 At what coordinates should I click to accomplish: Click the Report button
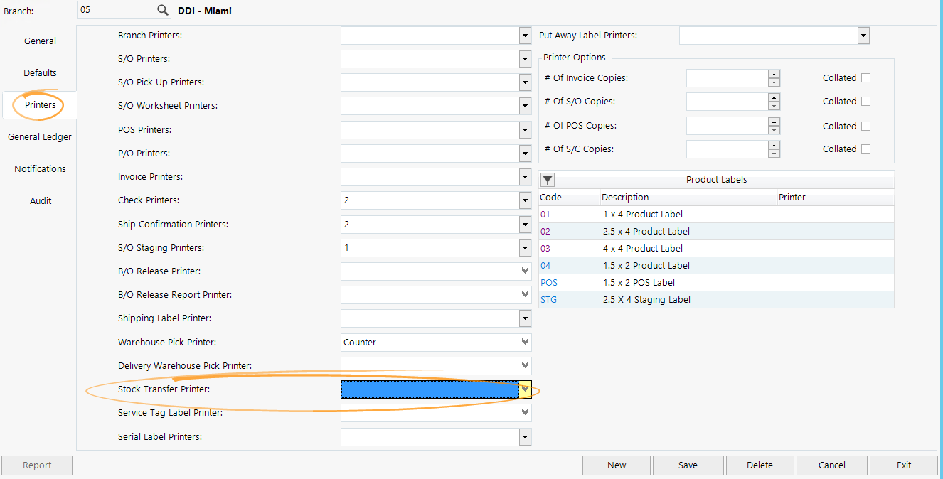pos(37,465)
